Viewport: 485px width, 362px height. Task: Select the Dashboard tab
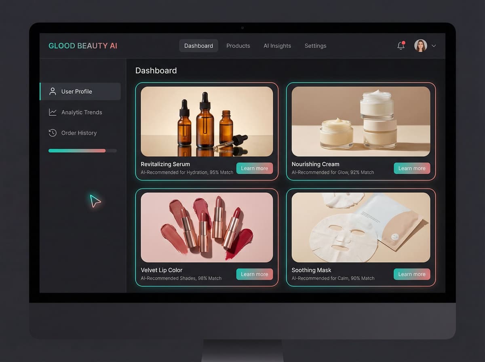[198, 46]
